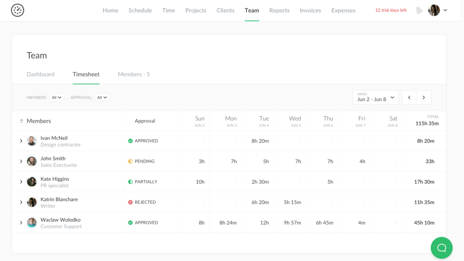Select the Timesheet tab
The height and width of the screenshot is (261, 464).
point(86,74)
